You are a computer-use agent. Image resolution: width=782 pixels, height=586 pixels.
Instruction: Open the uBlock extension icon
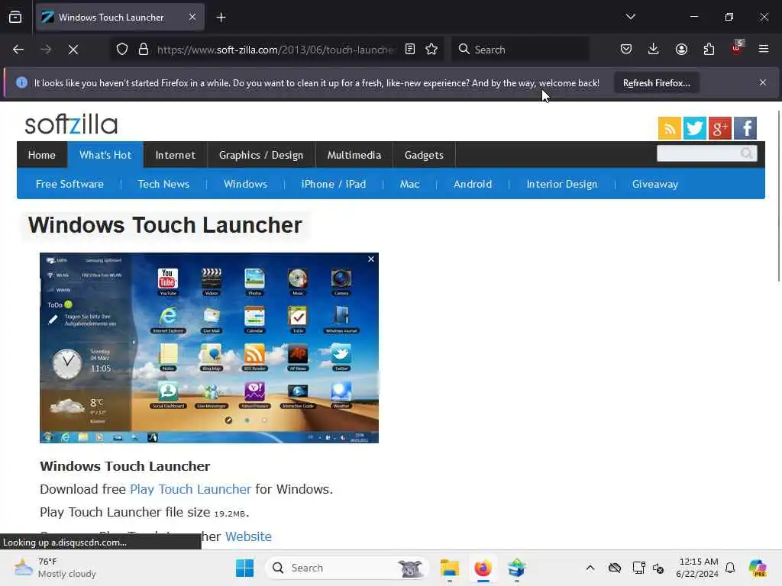click(736, 48)
